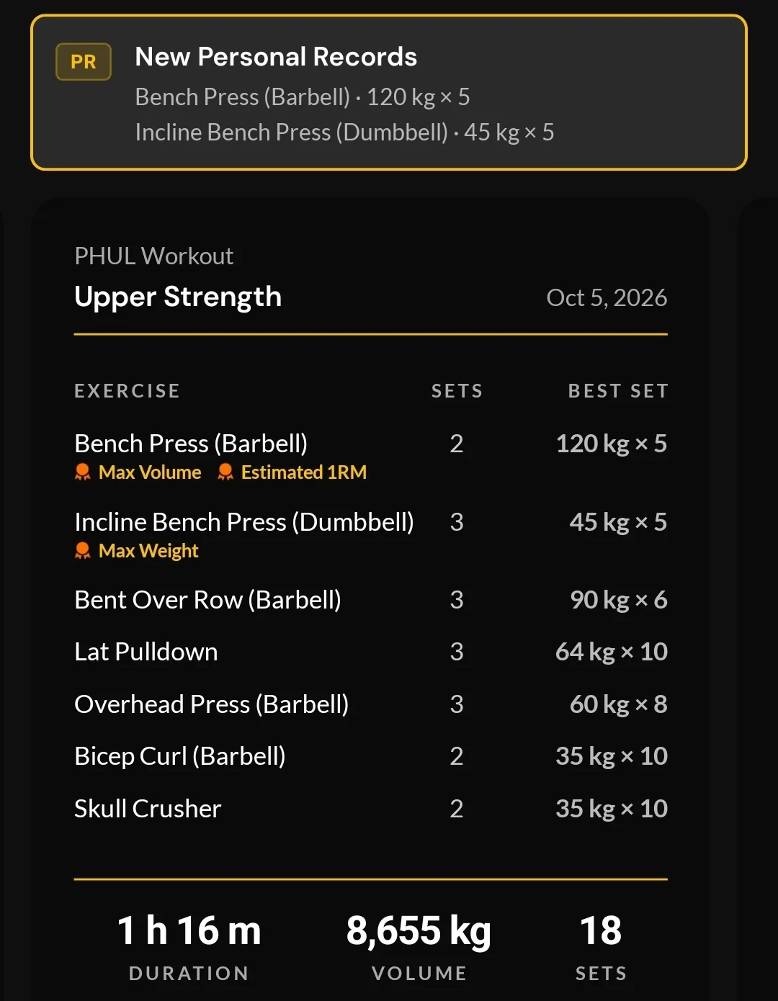Open the Overhead Press (Barbell) exercise
Screen dimensions: 778x1001
coord(371,704)
